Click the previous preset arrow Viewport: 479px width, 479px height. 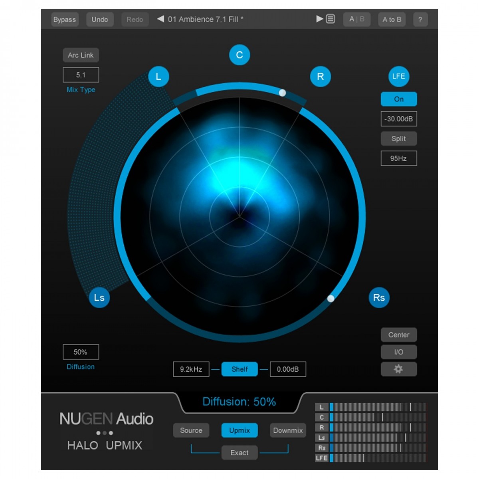click(160, 19)
